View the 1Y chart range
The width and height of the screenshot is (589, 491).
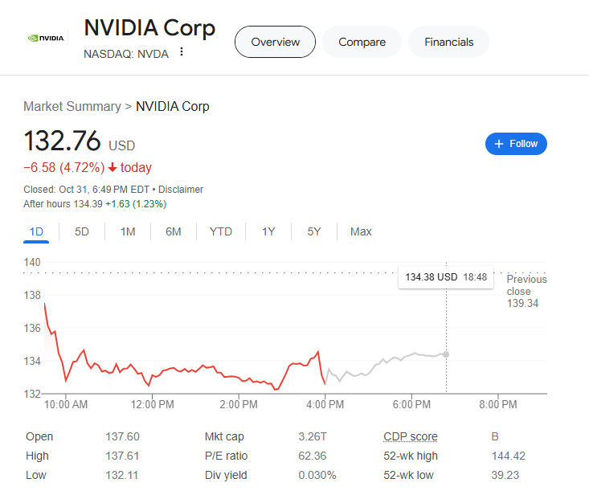pyautogui.click(x=268, y=231)
